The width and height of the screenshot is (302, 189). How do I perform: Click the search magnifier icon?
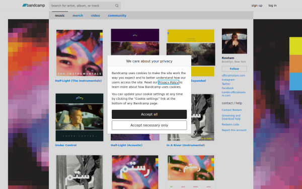coord(117,6)
